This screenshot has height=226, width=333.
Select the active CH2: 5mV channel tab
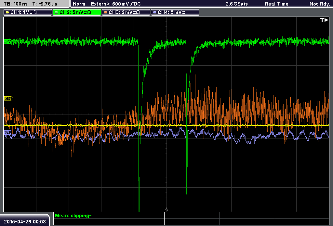tap(77, 12)
